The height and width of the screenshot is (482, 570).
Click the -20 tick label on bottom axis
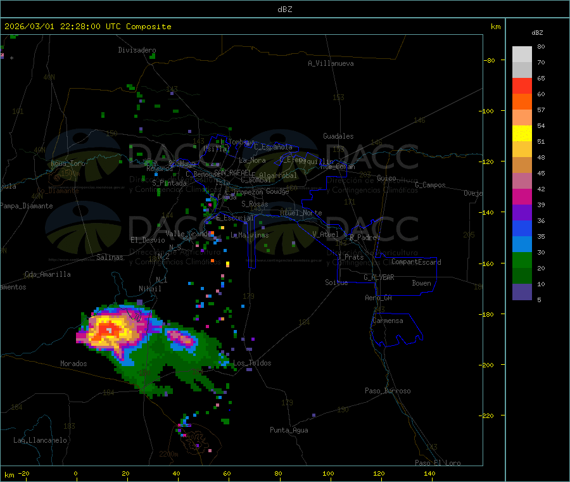click(x=23, y=473)
